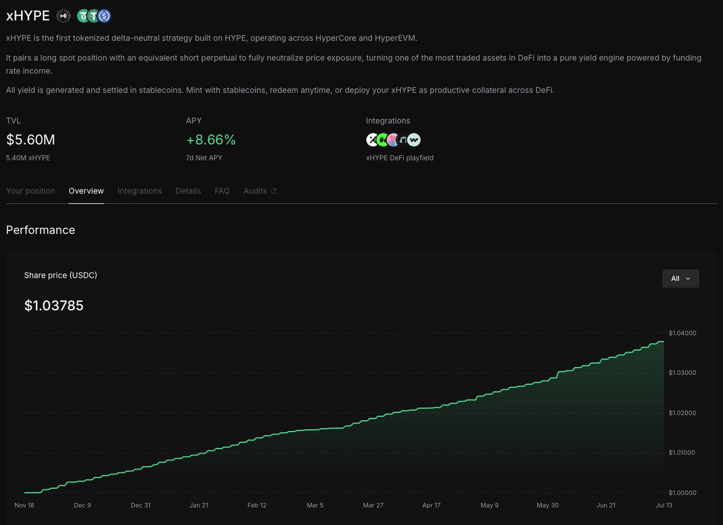The width and height of the screenshot is (723, 525).
Task: Click the Dec 31 x-axis date
Action: 140,505
